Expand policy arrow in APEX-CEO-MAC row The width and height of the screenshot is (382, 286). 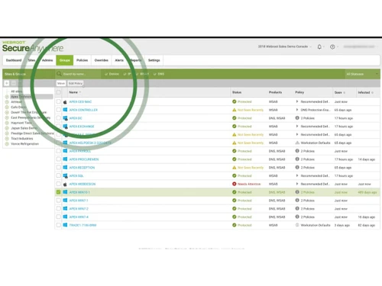pos(297,101)
